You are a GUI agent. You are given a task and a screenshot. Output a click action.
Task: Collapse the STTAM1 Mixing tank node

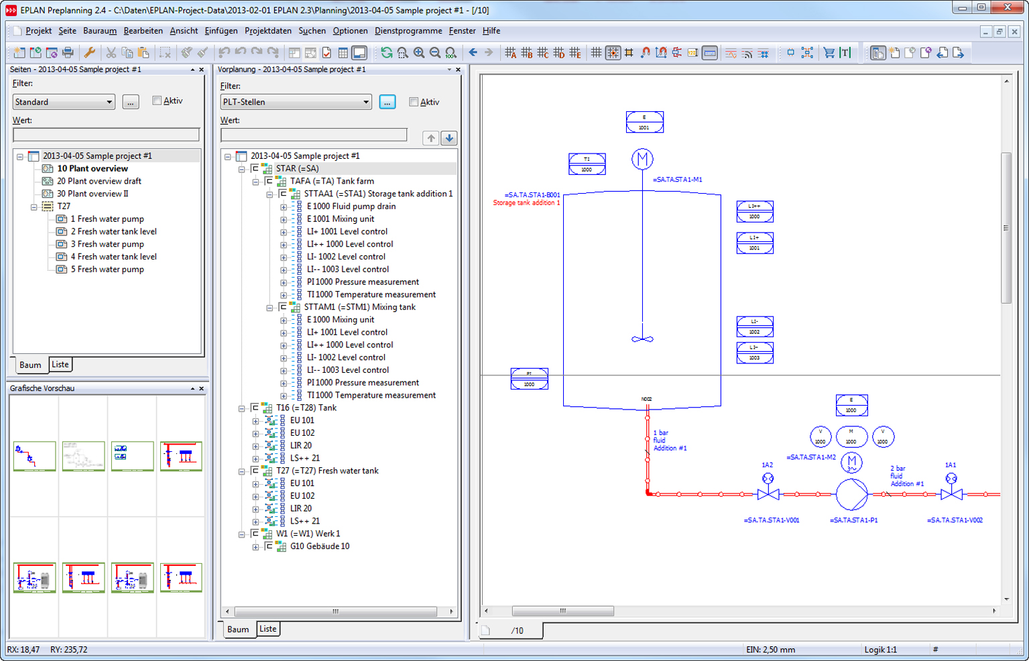(269, 308)
